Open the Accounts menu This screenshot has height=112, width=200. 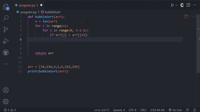point(6,90)
